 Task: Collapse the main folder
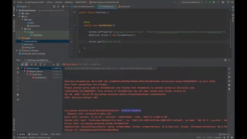point(22,20)
